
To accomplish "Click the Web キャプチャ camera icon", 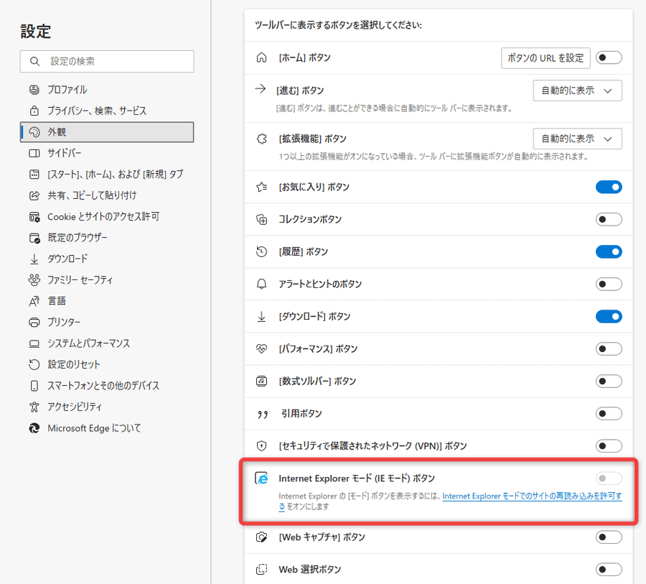I will pyautogui.click(x=261, y=537).
